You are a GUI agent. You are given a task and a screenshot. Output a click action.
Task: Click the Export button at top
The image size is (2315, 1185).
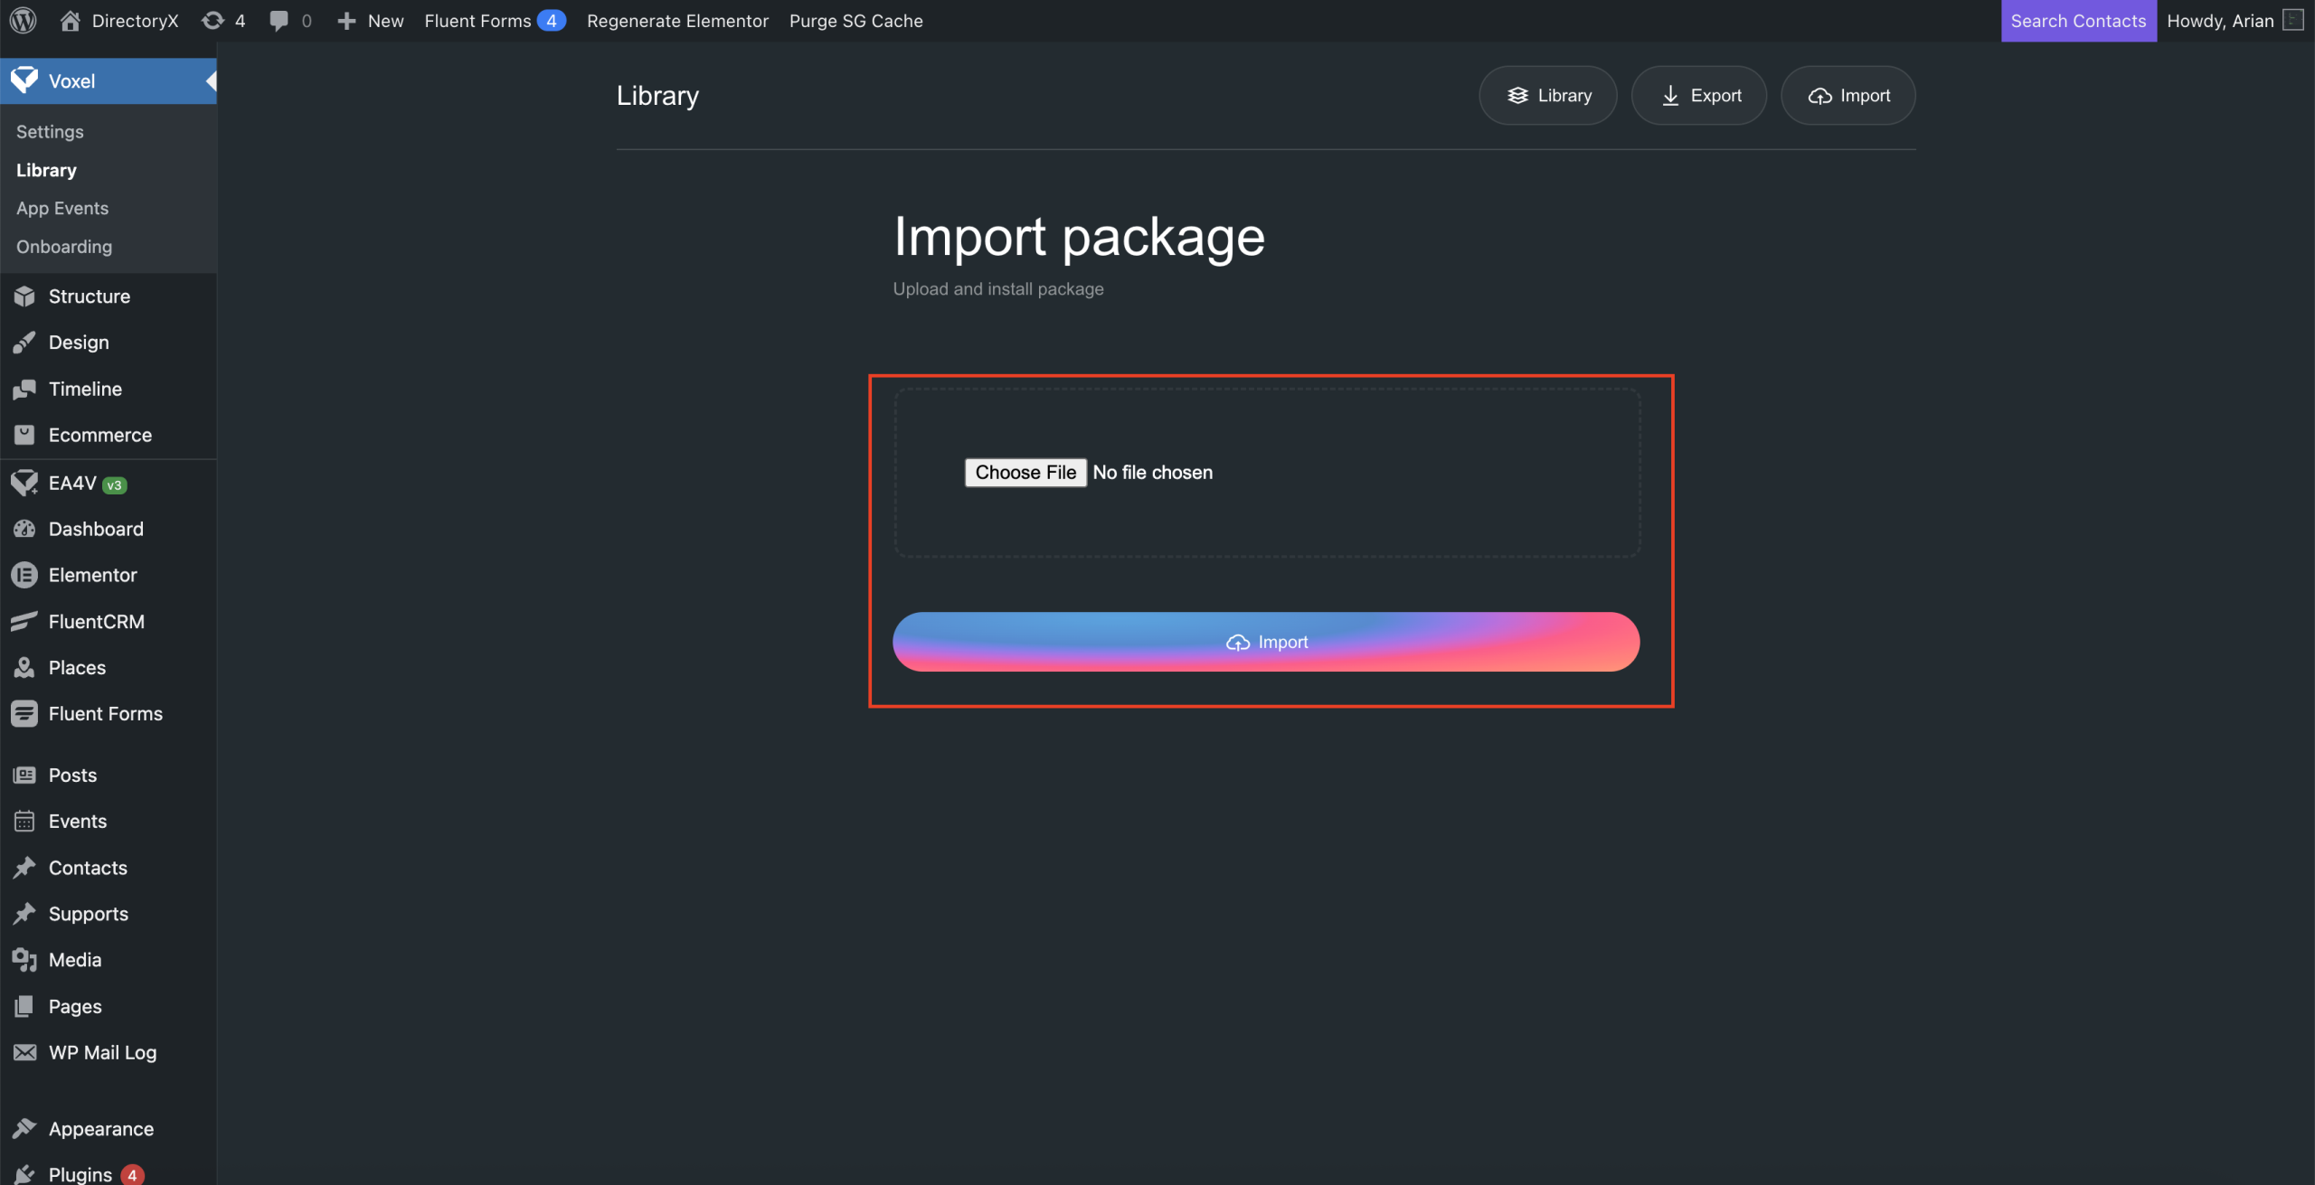(1699, 96)
